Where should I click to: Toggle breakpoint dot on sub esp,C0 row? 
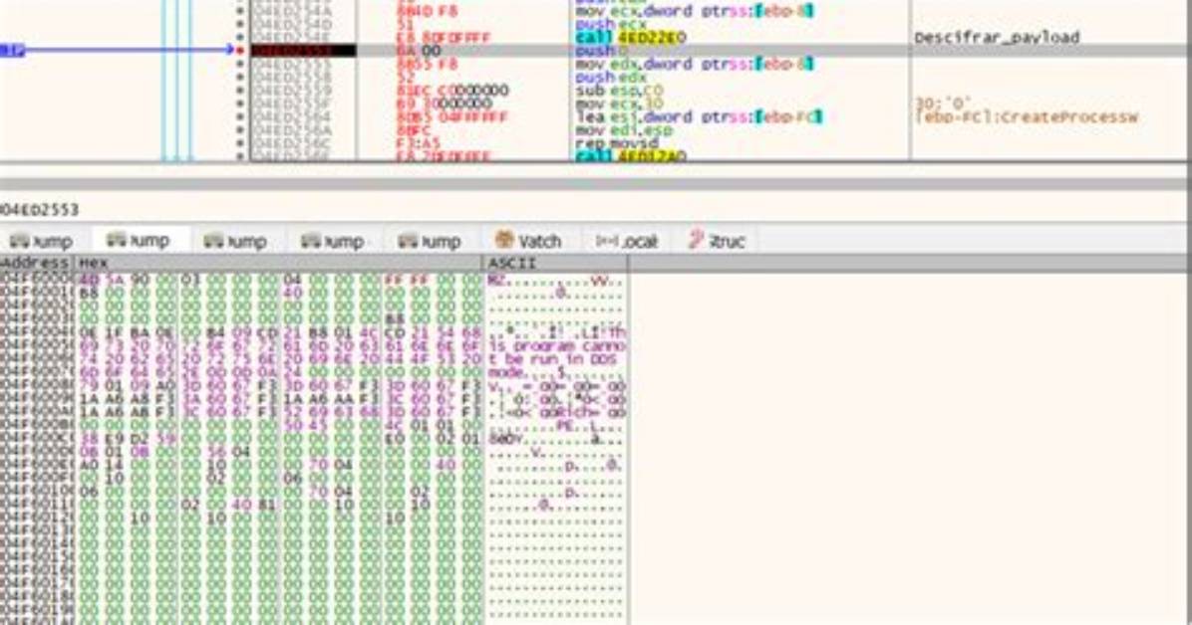tap(240, 91)
